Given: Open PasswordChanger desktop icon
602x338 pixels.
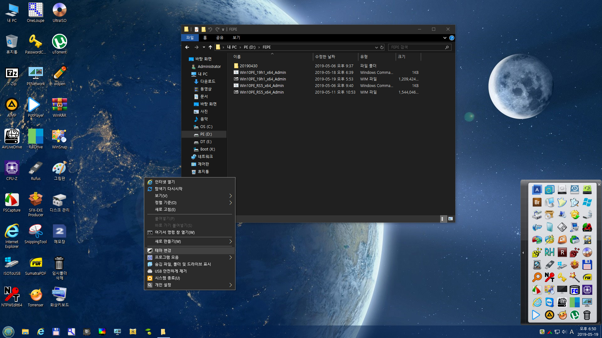Looking at the screenshot, I should pyautogui.click(x=35, y=44).
